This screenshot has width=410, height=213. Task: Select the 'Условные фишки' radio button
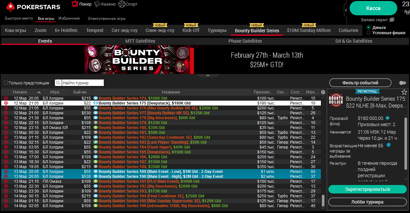tap(369, 33)
